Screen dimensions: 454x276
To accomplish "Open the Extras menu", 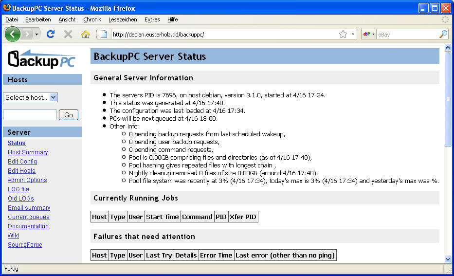I will pyautogui.click(x=152, y=19).
